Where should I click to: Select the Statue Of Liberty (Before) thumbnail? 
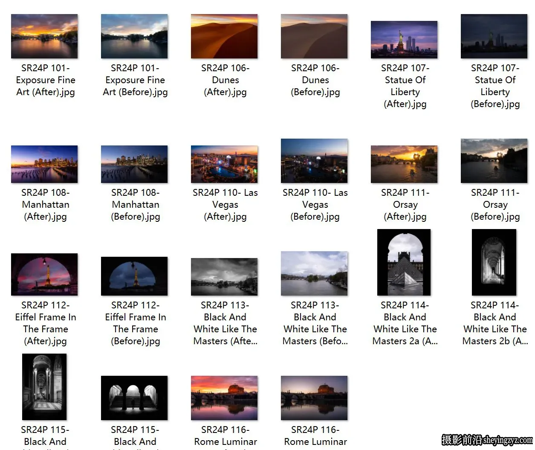point(494,36)
